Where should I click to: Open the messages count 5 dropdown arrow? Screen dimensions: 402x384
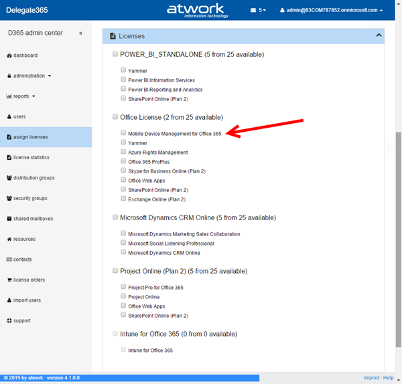click(265, 11)
